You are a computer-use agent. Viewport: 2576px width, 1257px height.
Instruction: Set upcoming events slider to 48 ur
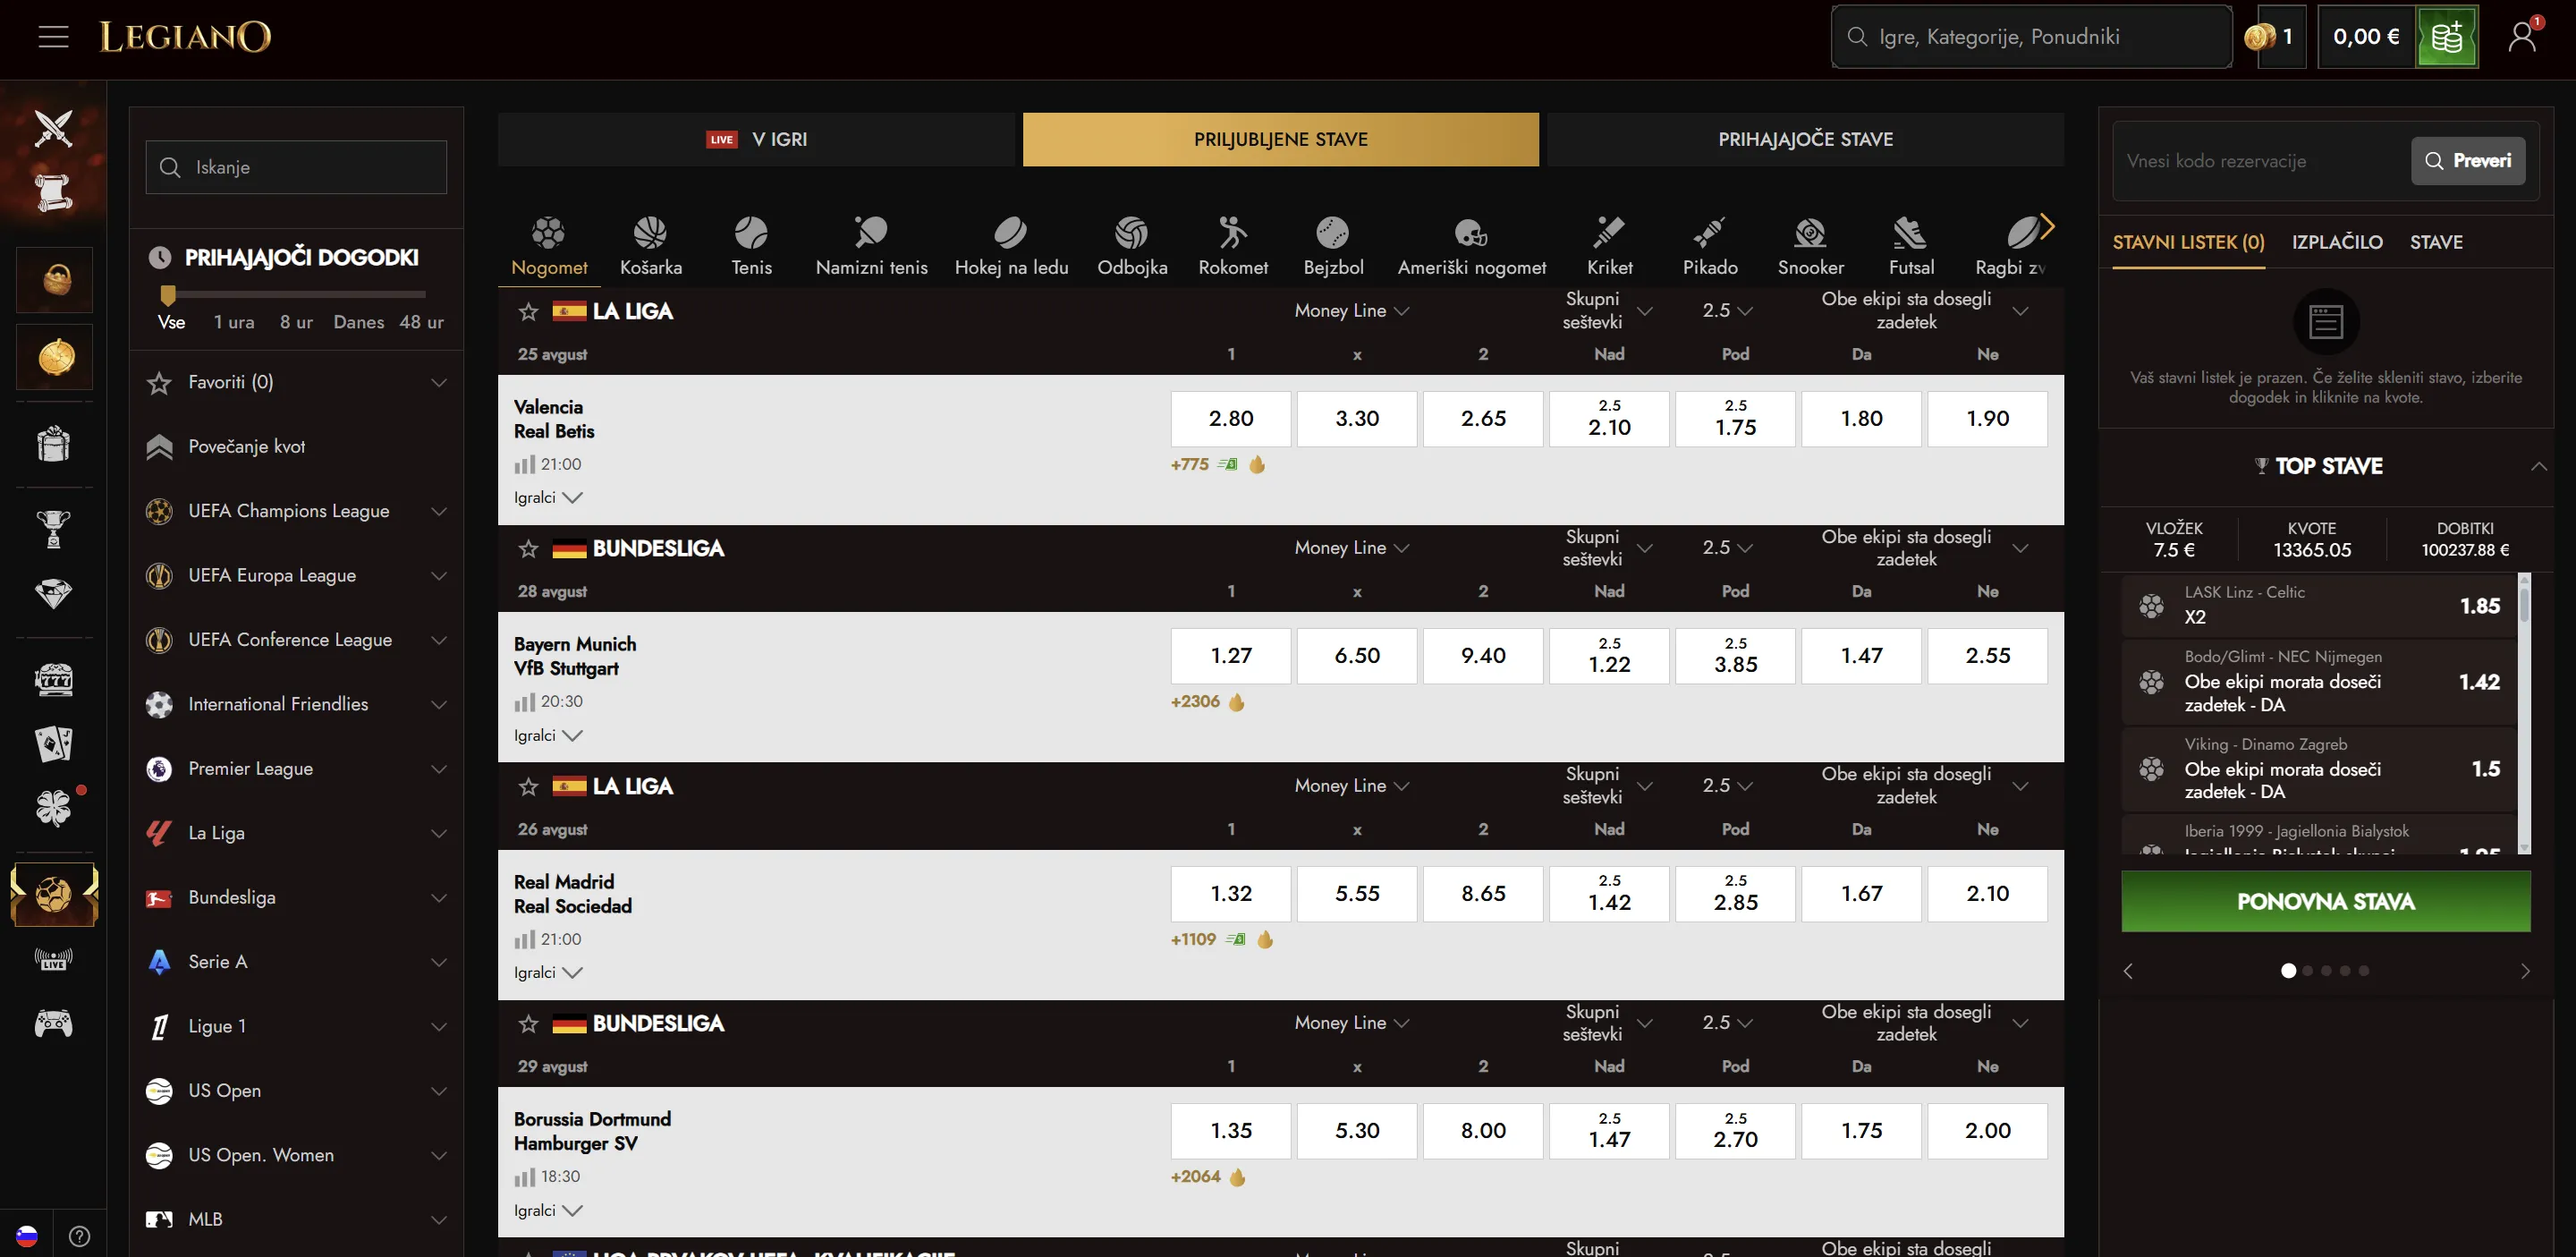coord(421,322)
